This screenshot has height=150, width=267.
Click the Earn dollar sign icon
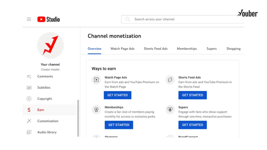(29, 110)
